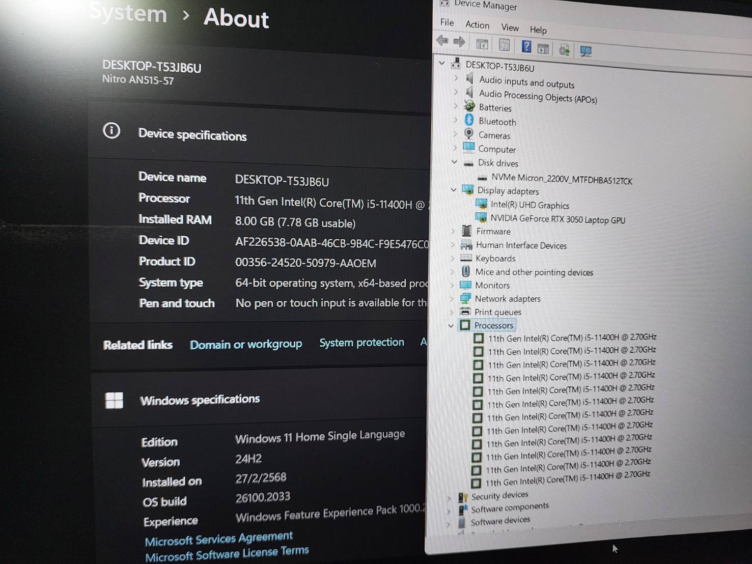Viewport: 752px width, 564px height.
Task: Open Domain or workgroup link
Action: click(x=246, y=344)
